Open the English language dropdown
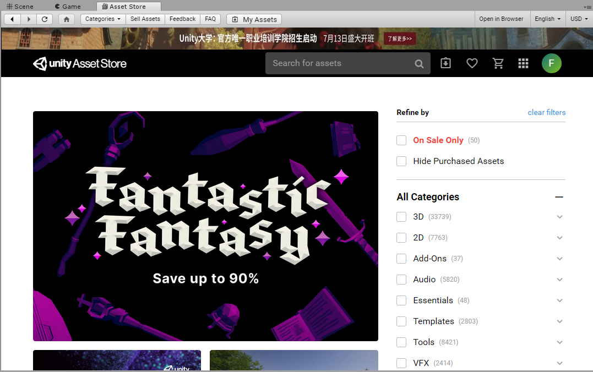The height and width of the screenshot is (372, 593). tap(548, 19)
